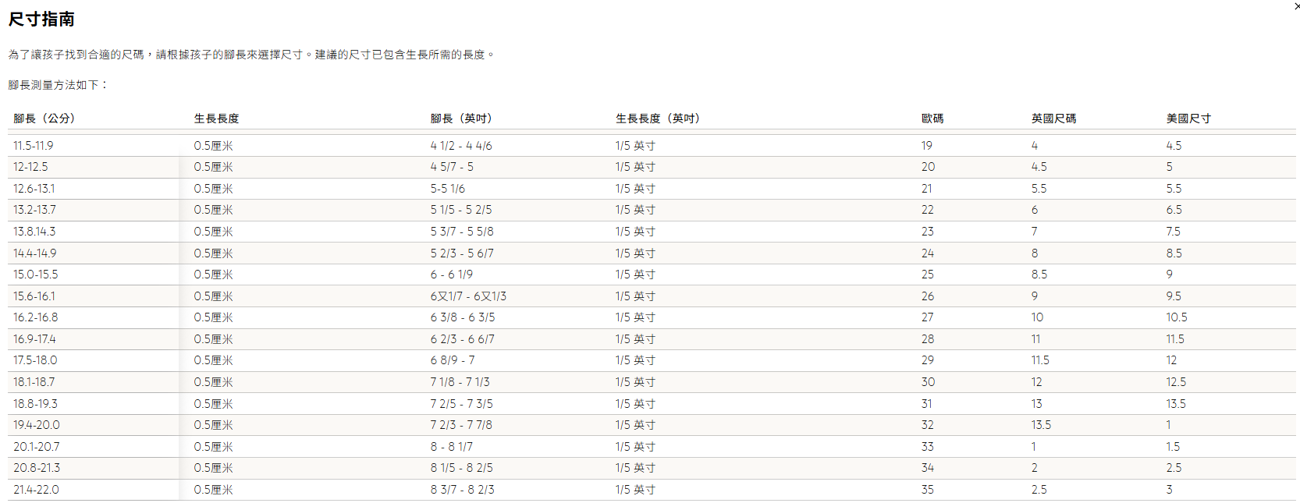
Task: Click inch value 5 1/5 - 5 2/5
Action: point(461,210)
